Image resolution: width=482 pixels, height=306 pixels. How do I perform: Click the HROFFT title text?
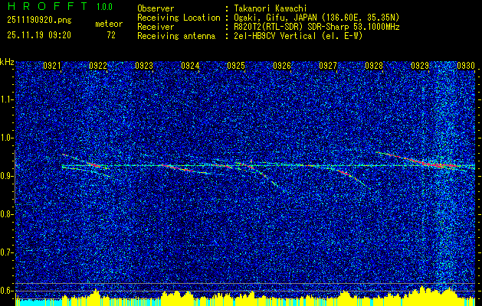click(48, 6)
